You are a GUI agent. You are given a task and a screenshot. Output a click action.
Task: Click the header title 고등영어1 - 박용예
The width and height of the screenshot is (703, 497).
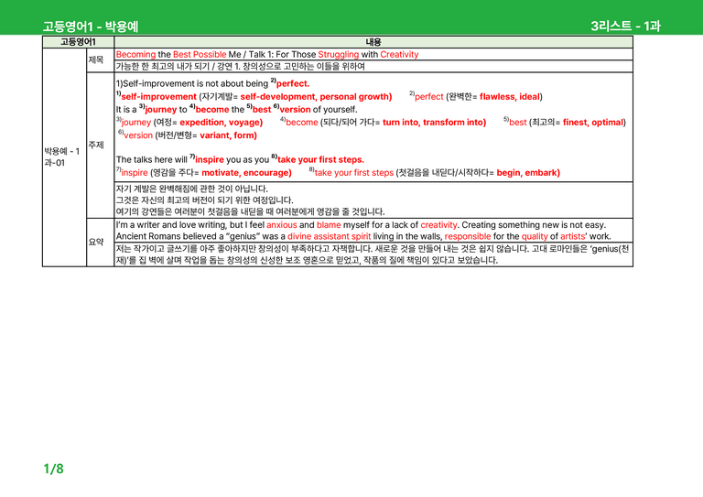coord(91,27)
